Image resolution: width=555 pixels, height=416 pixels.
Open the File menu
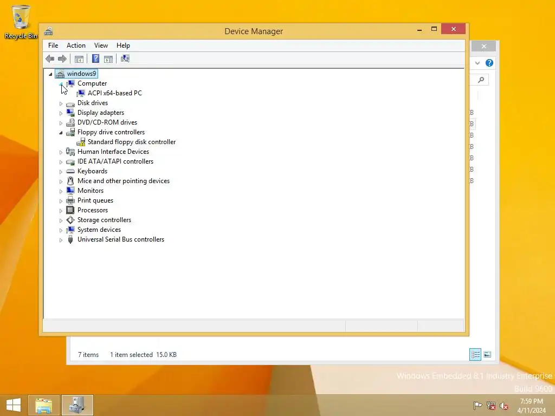[x=53, y=45]
